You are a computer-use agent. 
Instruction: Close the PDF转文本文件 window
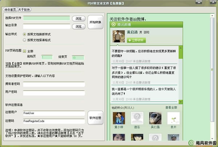pyautogui.click(x=213, y=2)
